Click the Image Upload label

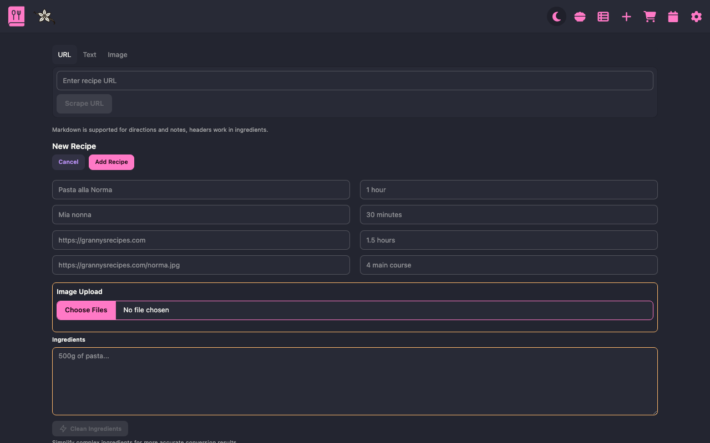[x=79, y=292]
